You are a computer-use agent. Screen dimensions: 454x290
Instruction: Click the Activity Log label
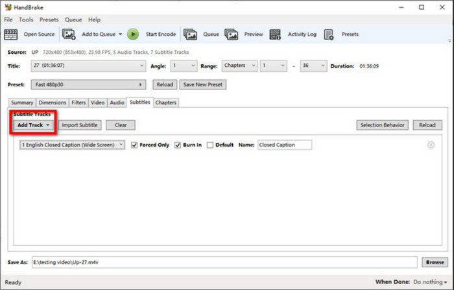302,34
